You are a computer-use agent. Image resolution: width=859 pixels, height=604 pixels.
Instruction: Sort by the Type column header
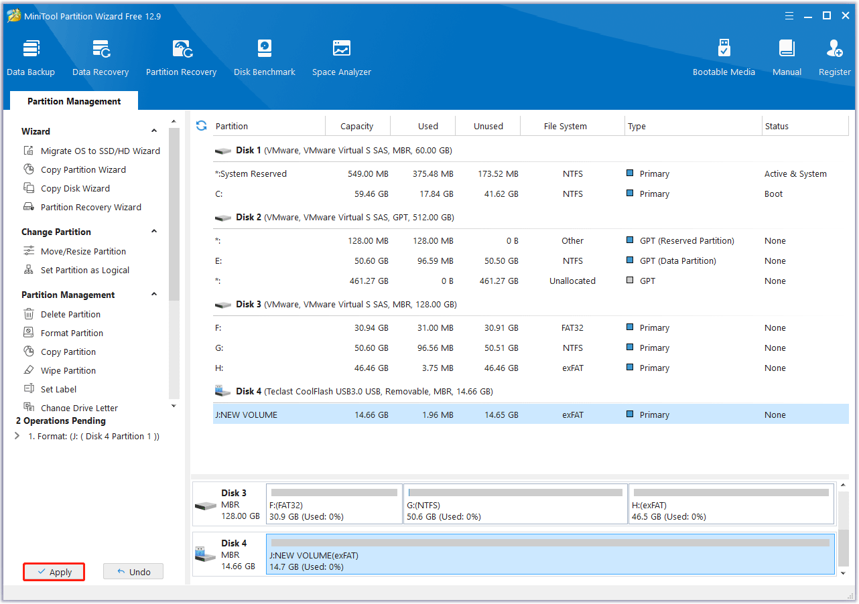[x=693, y=126]
